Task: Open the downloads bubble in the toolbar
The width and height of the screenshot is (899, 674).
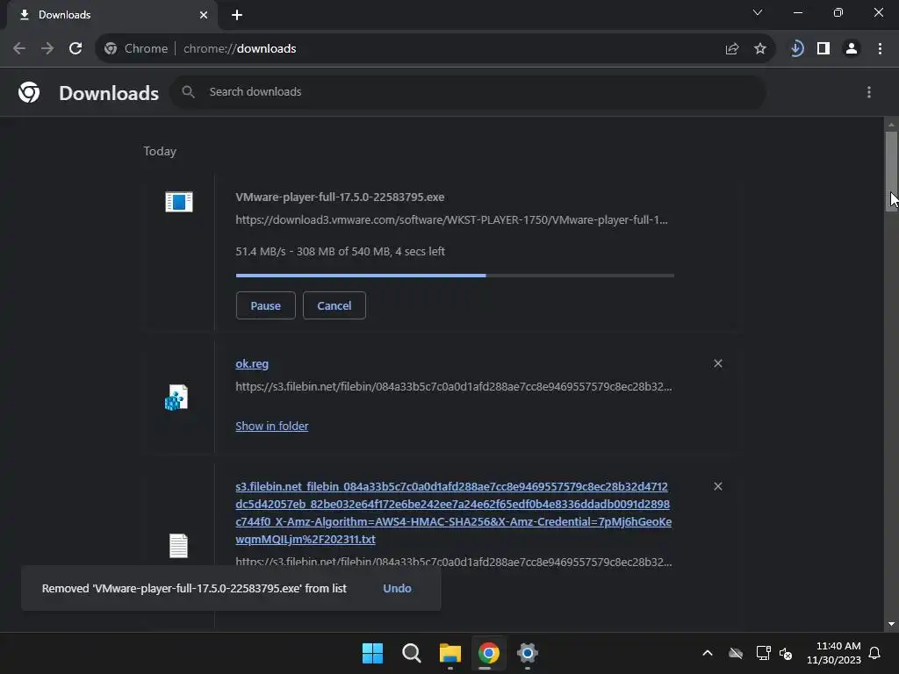Action: 796,49
